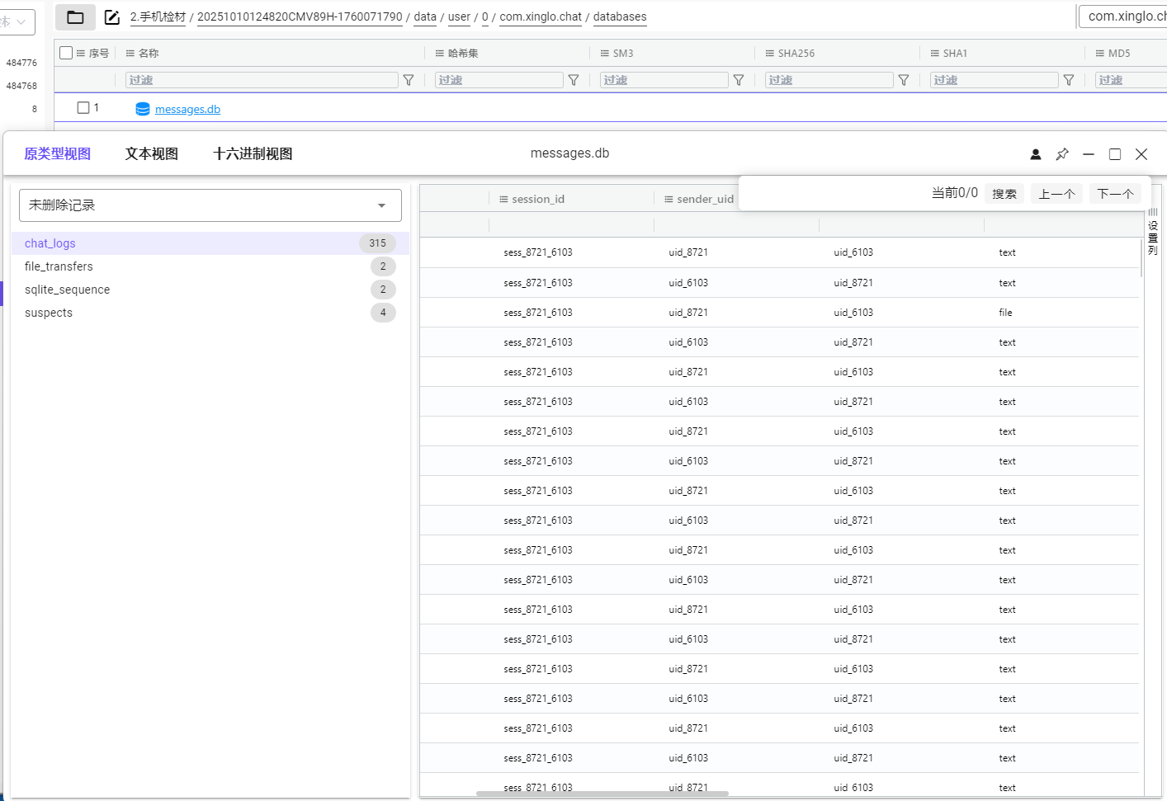Click the edit path pencil icon

[112, 17]
